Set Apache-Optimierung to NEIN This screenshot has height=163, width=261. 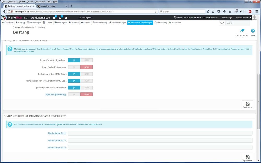[x=87, y=94]
